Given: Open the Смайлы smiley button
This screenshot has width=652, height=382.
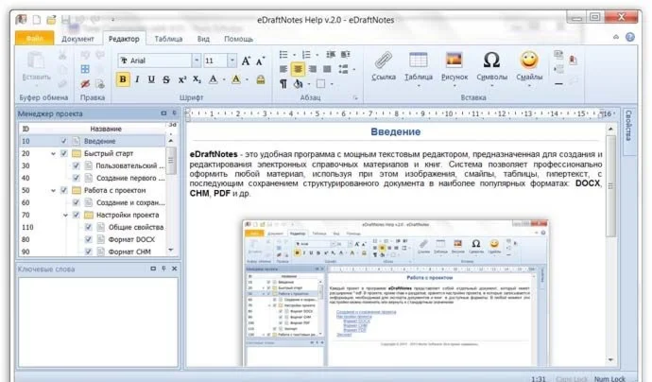Looking at the screenshot, I should [x=529, y=69].
